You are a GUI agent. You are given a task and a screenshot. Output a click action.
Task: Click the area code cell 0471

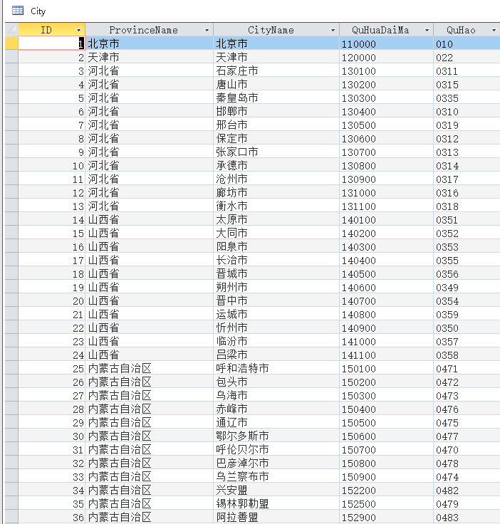pos(467,368)
